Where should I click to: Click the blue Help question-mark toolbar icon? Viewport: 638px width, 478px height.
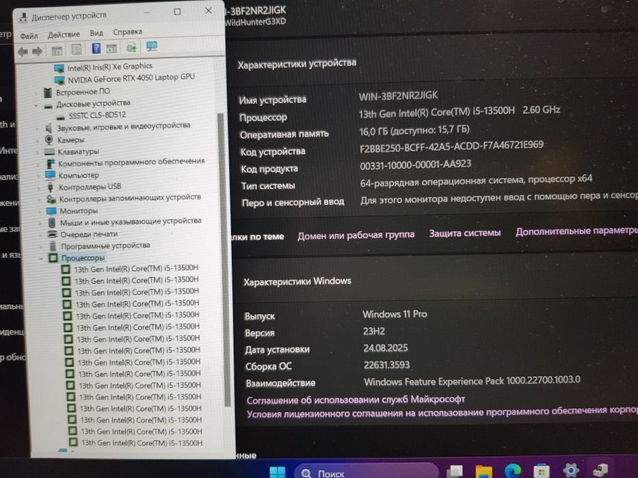(96, 48)
